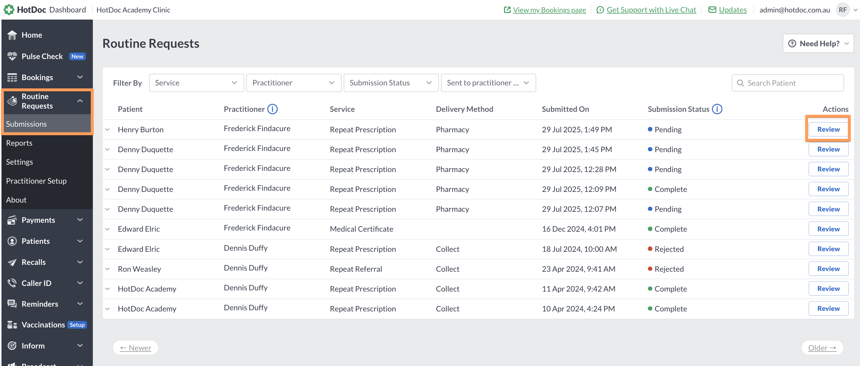The width and height of the screenshot is (860, 366).
Task: Open Vaccinations via the vial icon
Action: pyautogui.click(x=12, y=325)
